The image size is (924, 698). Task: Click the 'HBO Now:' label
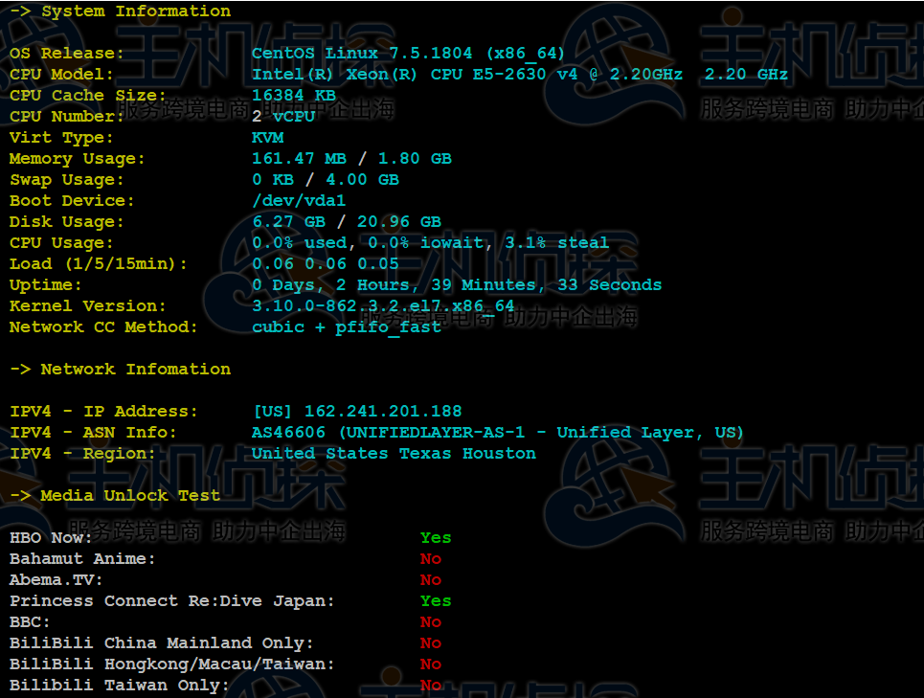point(51,538)
